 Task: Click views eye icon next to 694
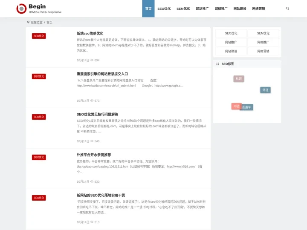tap(92, 60)
